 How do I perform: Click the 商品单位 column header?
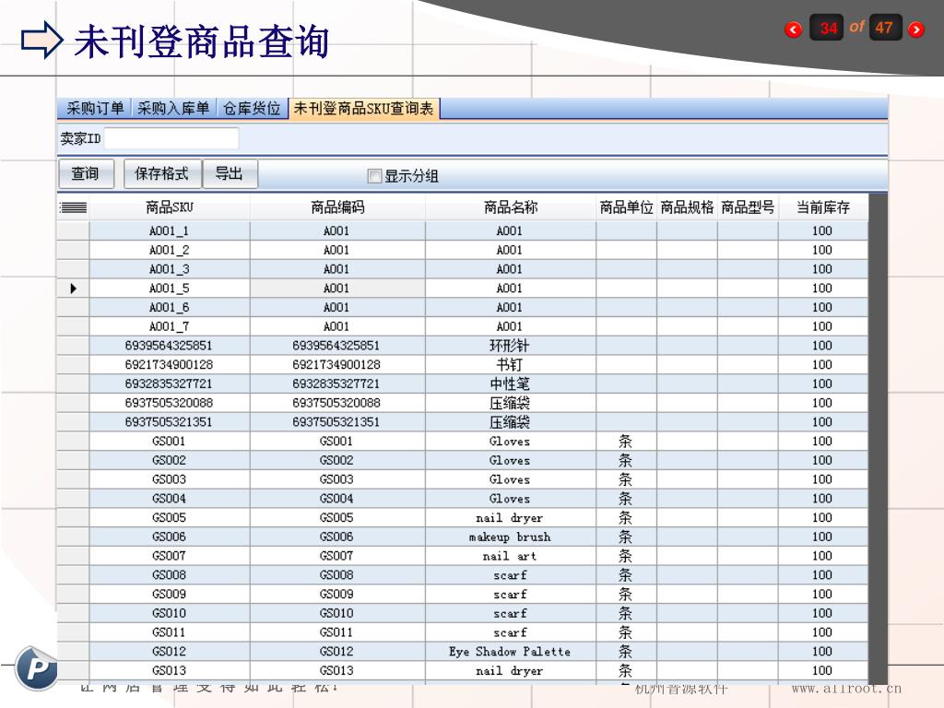(x=626, y=207)
